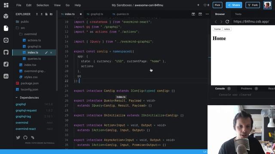Image resolution: width=275 pixels, height=154 pixels.
Task: Click the graphql-tag dependency
Action: 23,116
